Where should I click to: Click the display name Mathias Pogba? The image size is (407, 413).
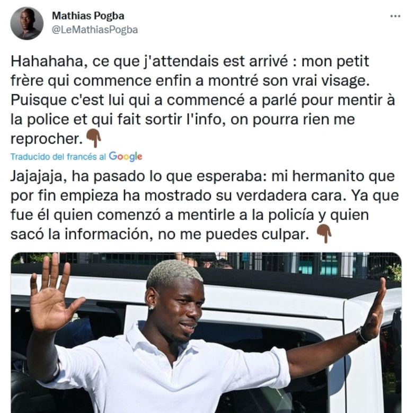pos(88,16)
